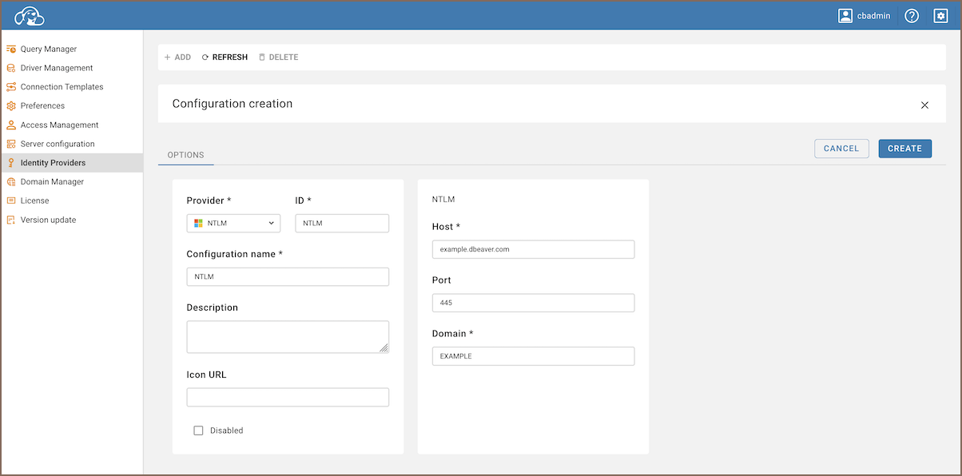Click the Connection Templates sidebar icon
The height and width of the screenshot is (476, 962).
coord(11,87)
